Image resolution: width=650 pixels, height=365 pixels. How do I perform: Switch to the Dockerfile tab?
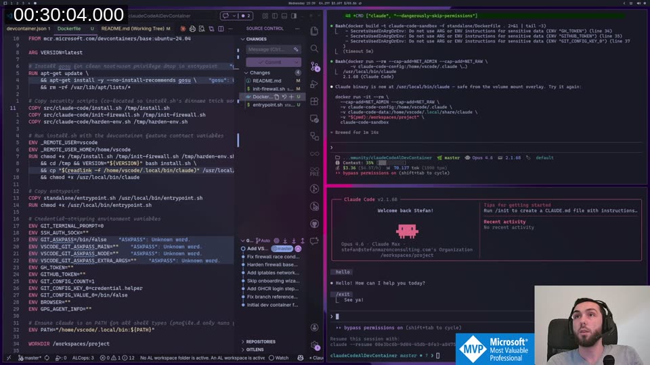pos(69,28)
